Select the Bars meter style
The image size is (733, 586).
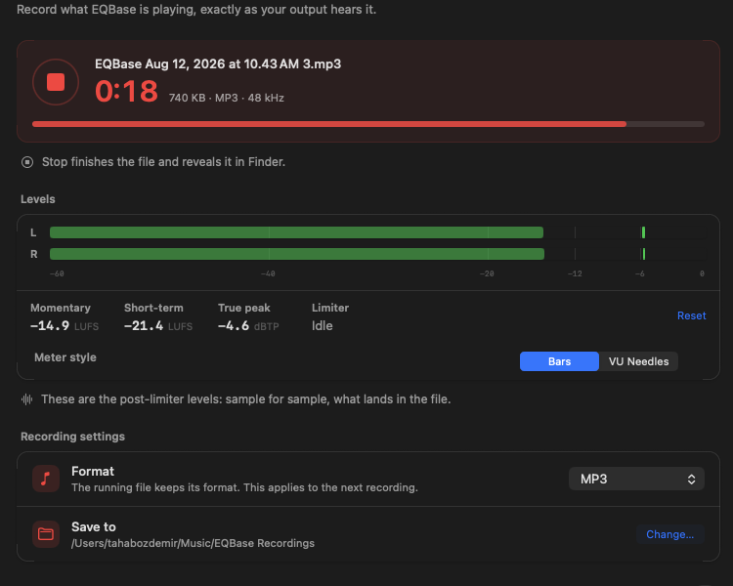(x=559, y=361)
